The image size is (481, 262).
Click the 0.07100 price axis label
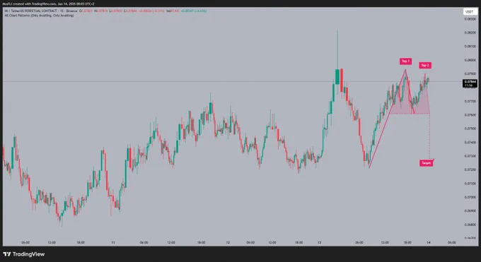(470, 184)
